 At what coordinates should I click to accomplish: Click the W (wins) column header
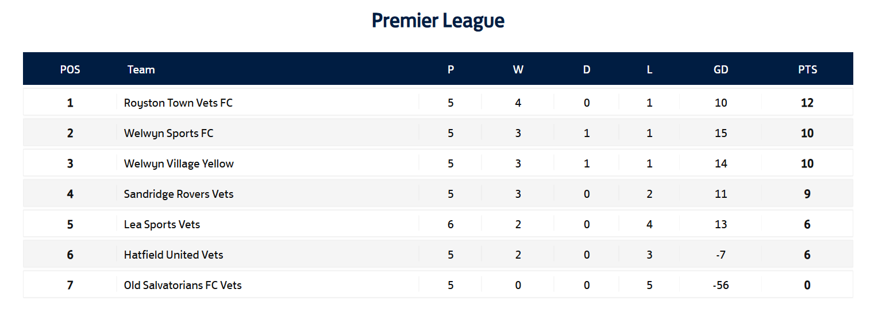(518, 70)
